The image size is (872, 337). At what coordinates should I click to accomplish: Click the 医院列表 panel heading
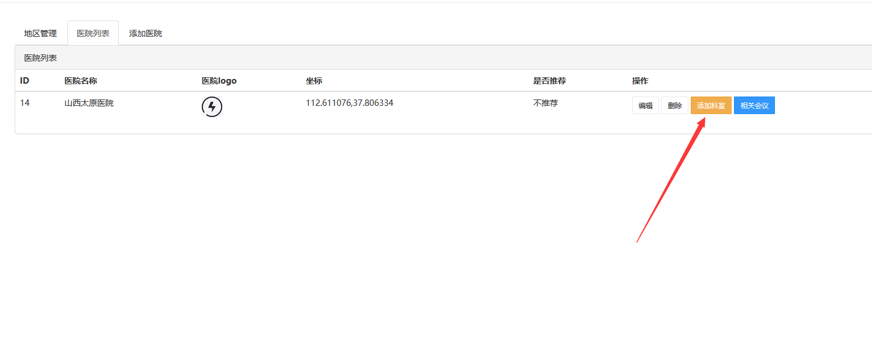(x=40, y=58)
